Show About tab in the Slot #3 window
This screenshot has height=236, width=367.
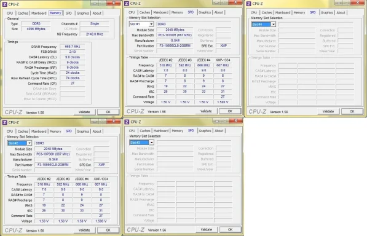[219, 131]
